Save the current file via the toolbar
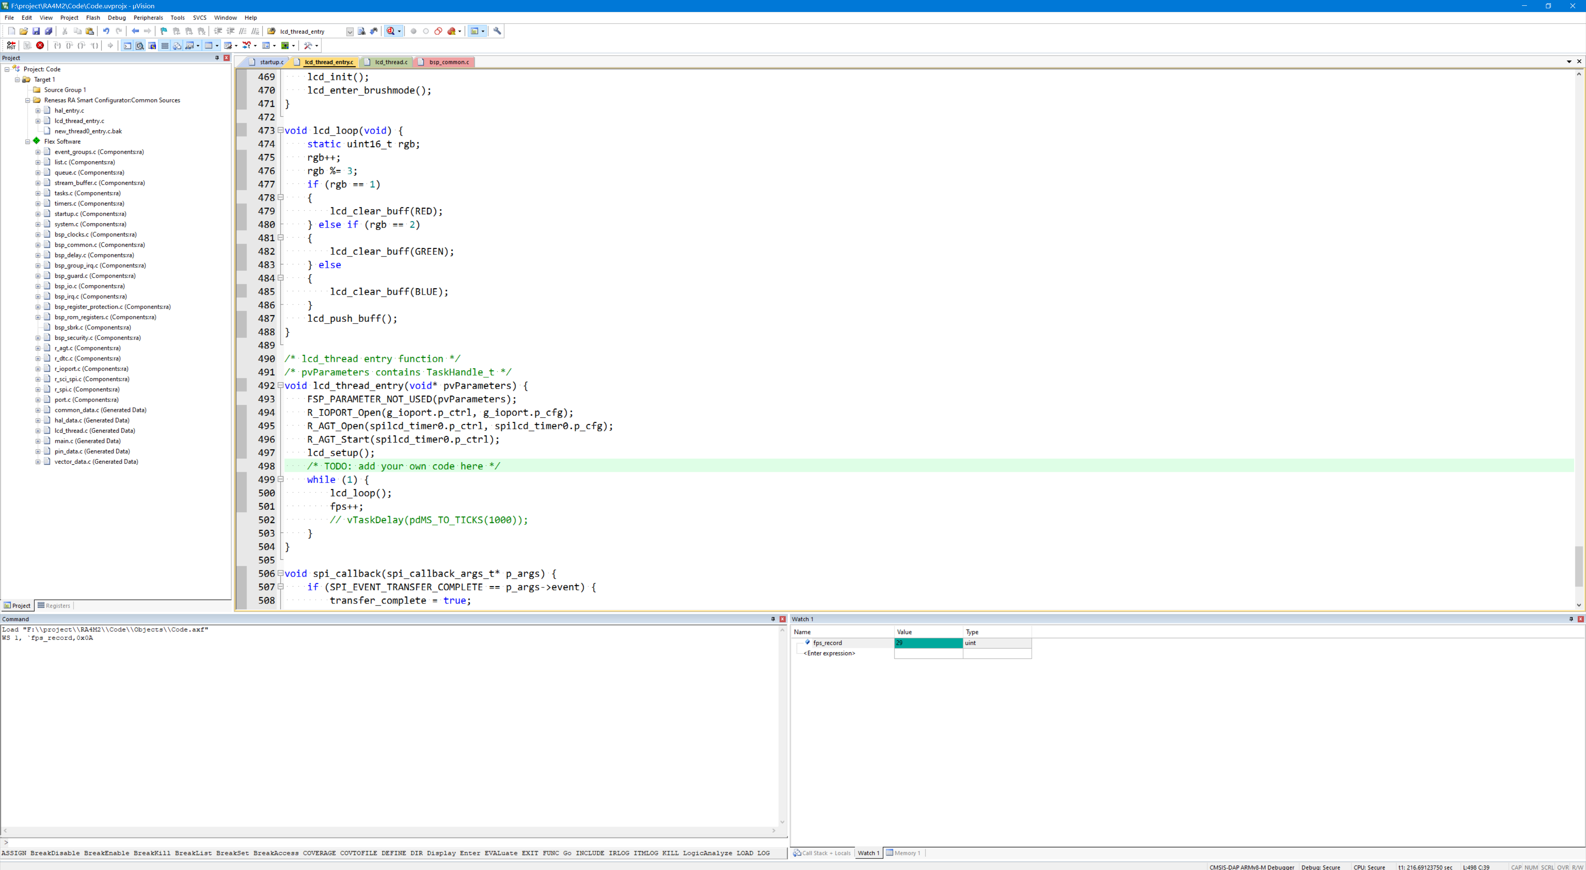 pos(36,31)
